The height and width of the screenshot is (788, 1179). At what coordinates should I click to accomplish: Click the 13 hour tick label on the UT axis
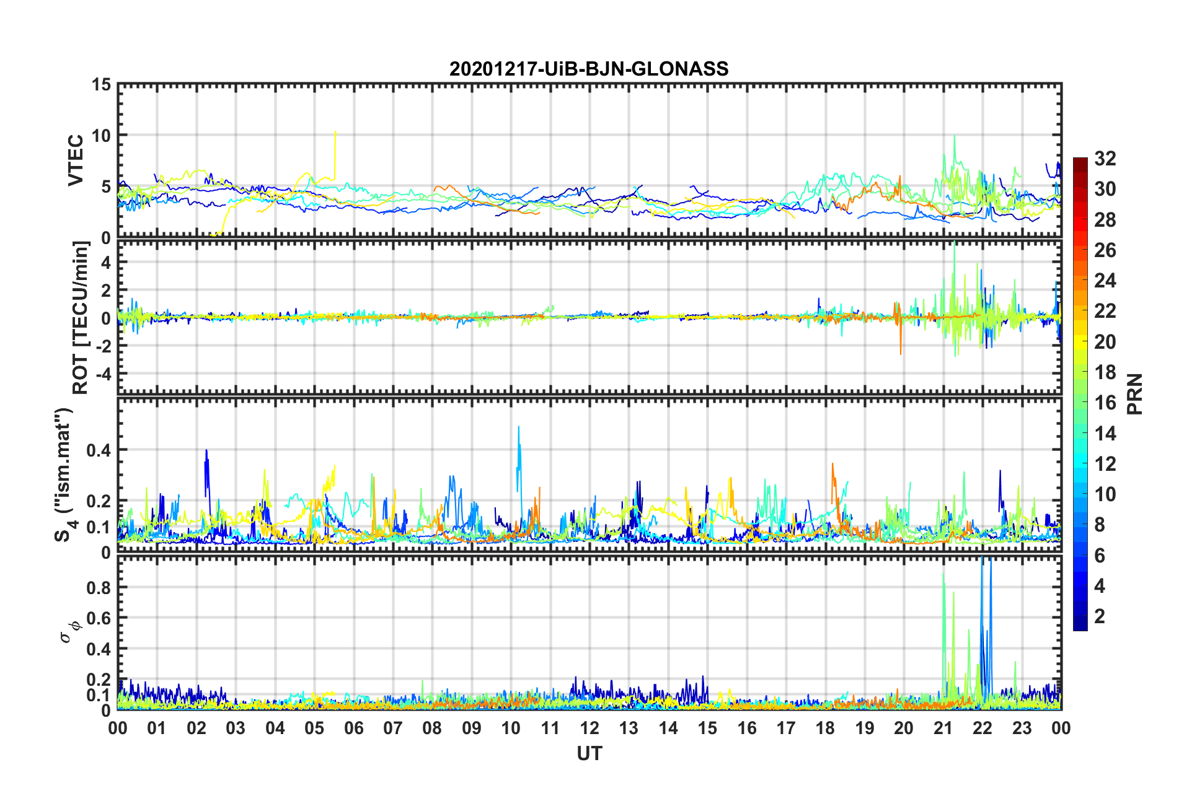[629, 728]
